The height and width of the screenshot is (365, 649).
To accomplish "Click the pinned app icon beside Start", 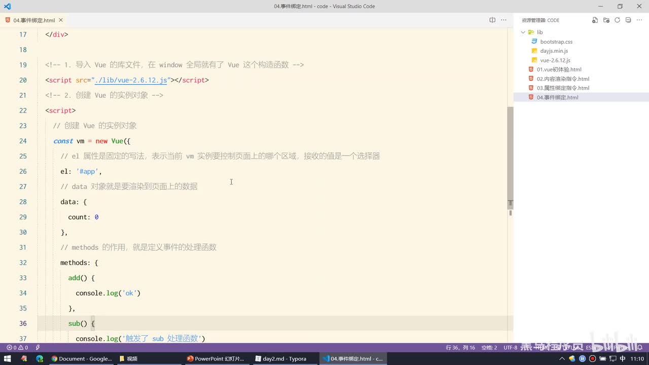I will pos(24,358).
